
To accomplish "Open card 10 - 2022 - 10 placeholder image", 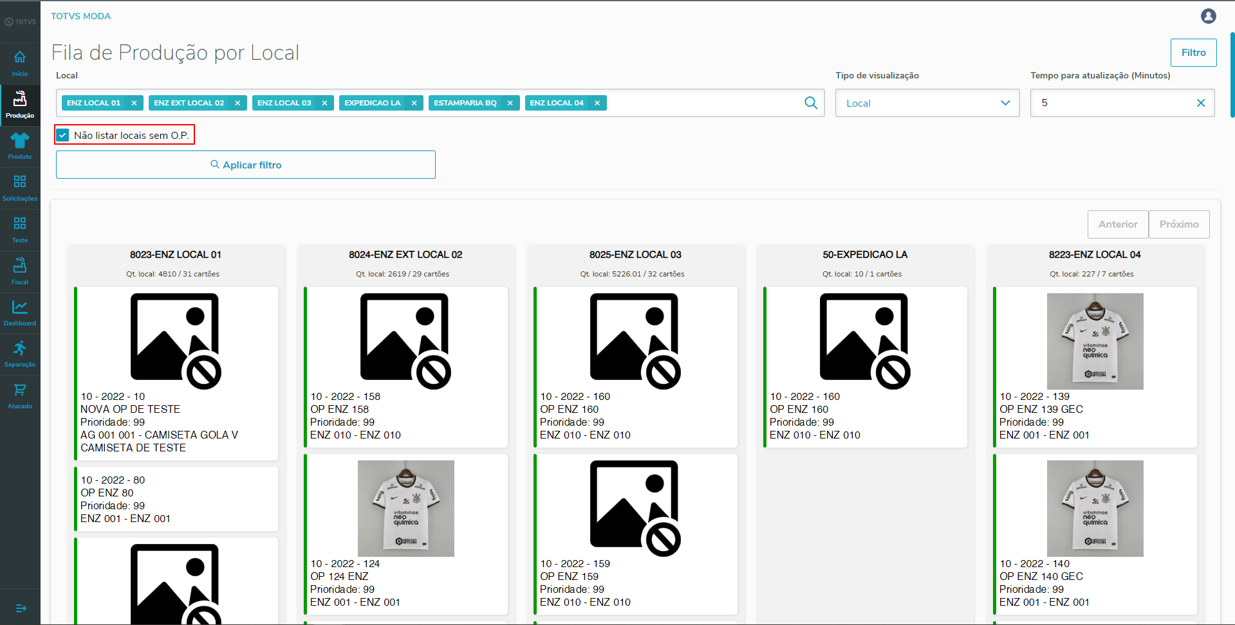I will [x=176, y=341].
